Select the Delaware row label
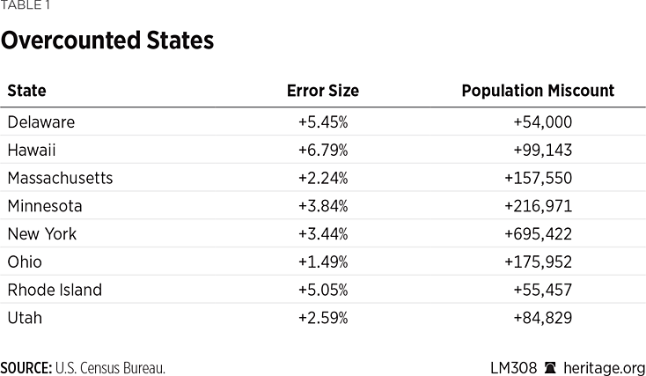646x376 pixels. click(40, 122)
